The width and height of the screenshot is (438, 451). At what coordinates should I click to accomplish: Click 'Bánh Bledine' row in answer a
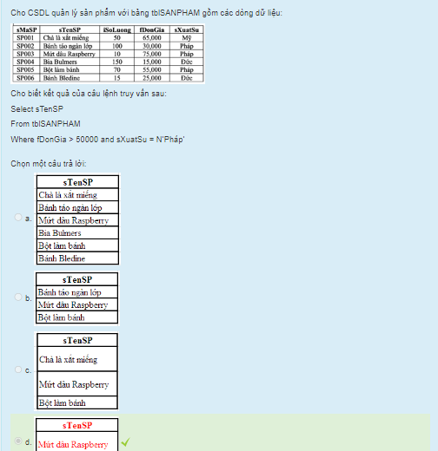click(x=77, y=258)
